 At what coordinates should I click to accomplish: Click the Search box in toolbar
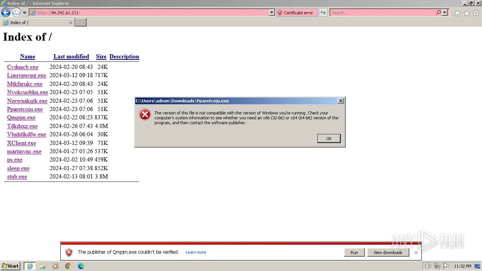click(x=383, y=12)
